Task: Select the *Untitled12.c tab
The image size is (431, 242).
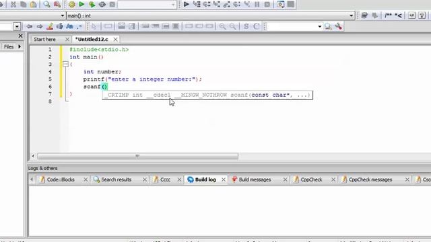Action: coord(92,40)
